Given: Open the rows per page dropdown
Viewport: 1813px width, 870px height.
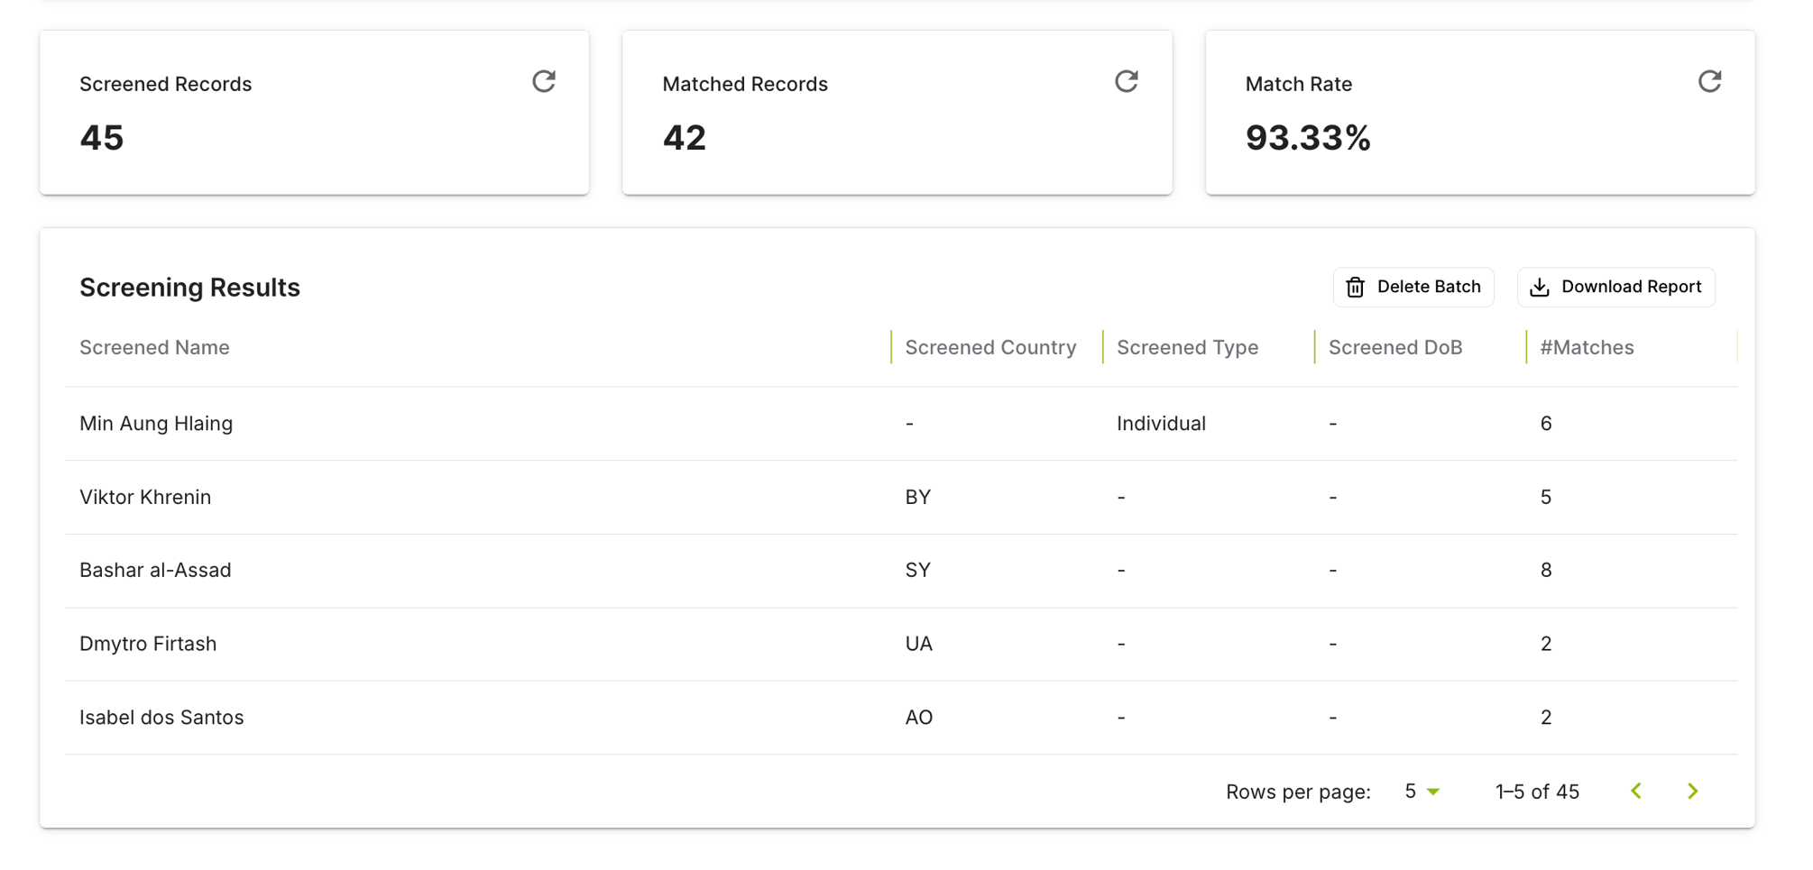Looking at the screenshot, I should [1422, 792].
